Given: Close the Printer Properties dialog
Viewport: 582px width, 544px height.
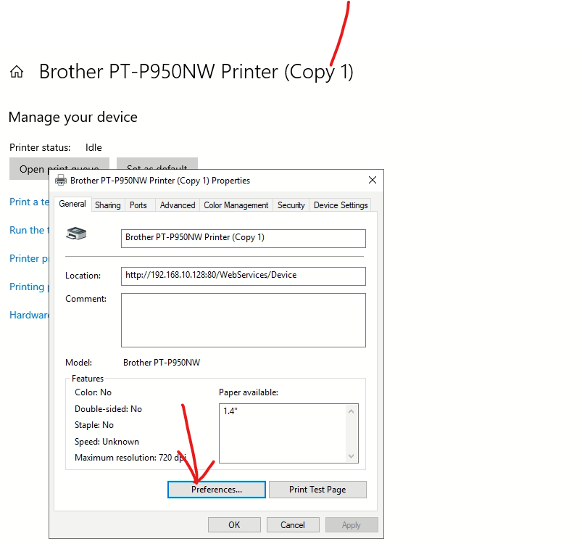Looking at the screenshot, I should coord(373,180).
